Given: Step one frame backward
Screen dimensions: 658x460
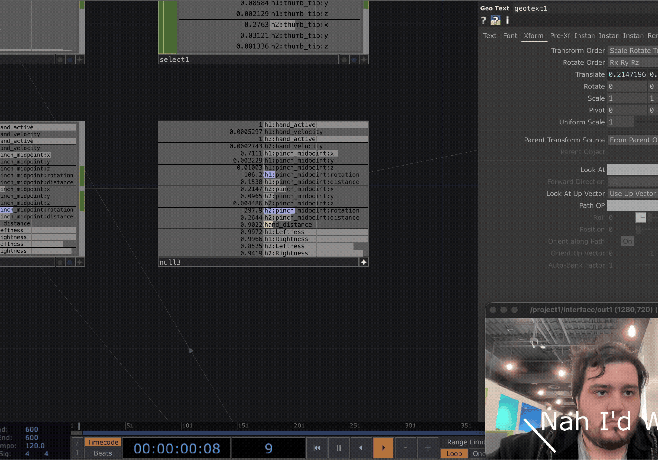Looking at the screenshot, I should click(361, 448).
